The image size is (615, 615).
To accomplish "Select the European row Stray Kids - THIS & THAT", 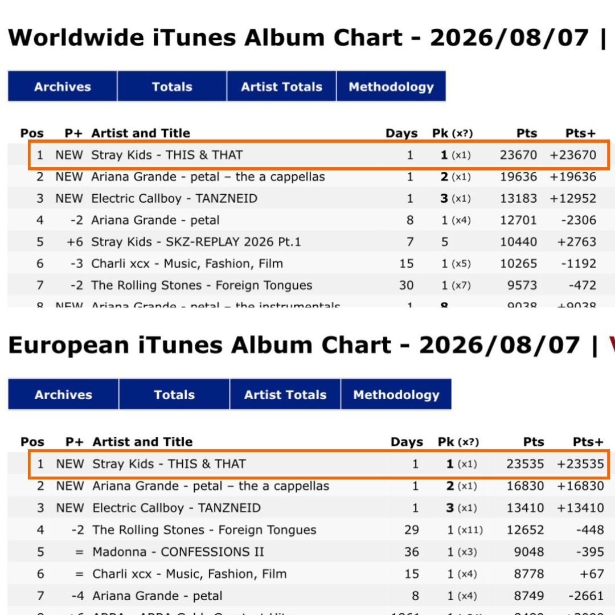I will coord(318,464).
